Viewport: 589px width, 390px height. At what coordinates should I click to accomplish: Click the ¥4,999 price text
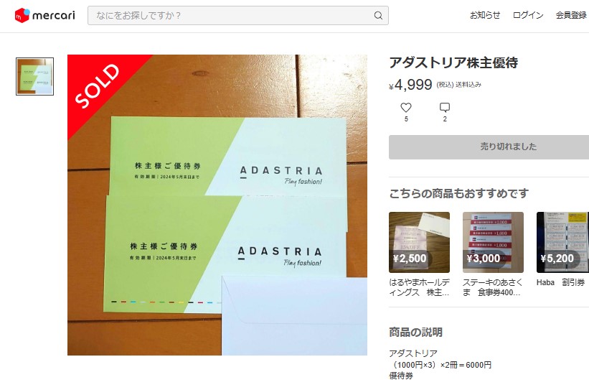coord(410,85)
